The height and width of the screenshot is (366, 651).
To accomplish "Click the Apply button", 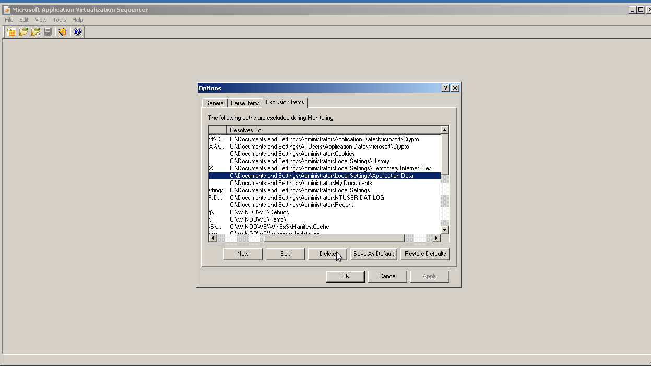I will click(430, 276).
